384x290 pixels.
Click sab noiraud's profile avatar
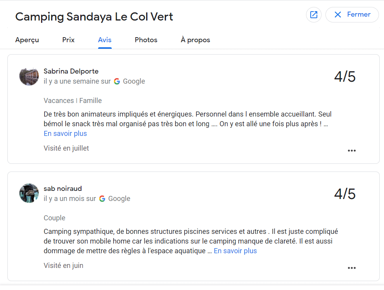point(29,193)
